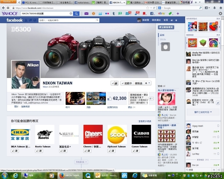Open the UNO game icon in sidebar
Screen dimensions: 224x179
coord(192,43)
